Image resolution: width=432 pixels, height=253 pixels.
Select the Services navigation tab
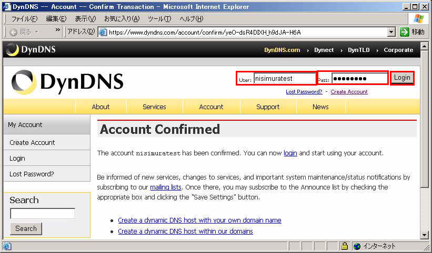coord(154,107)
